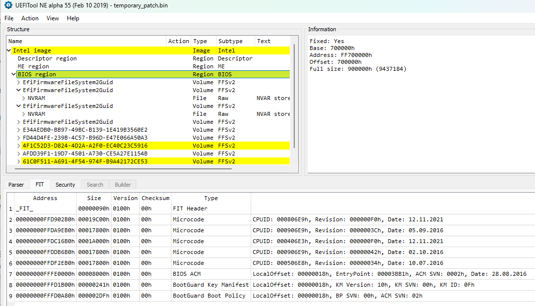This screenshot has width=535, height=306.
Task: Expand the first EfiFirmwareFileSystem2Guid volume
Action: (19, 82)
